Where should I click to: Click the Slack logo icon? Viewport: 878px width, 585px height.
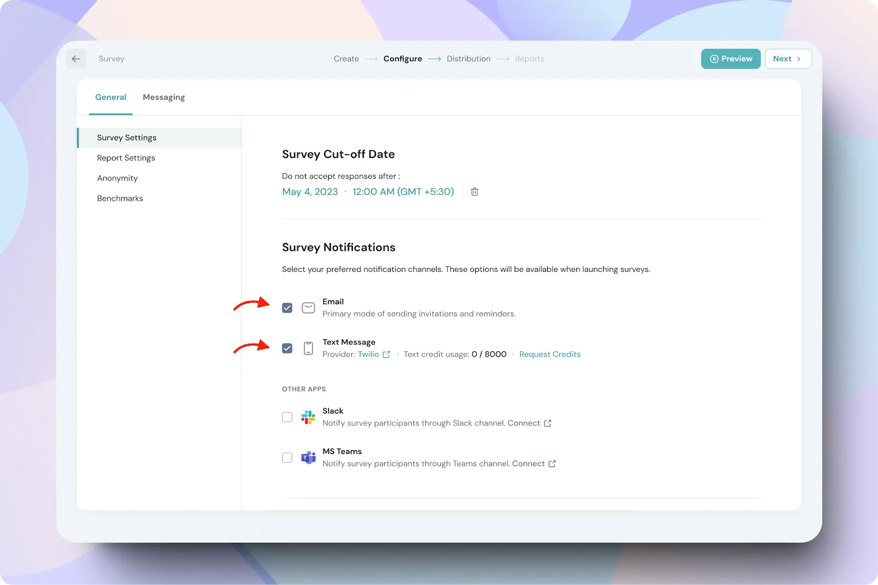point(308,417)
